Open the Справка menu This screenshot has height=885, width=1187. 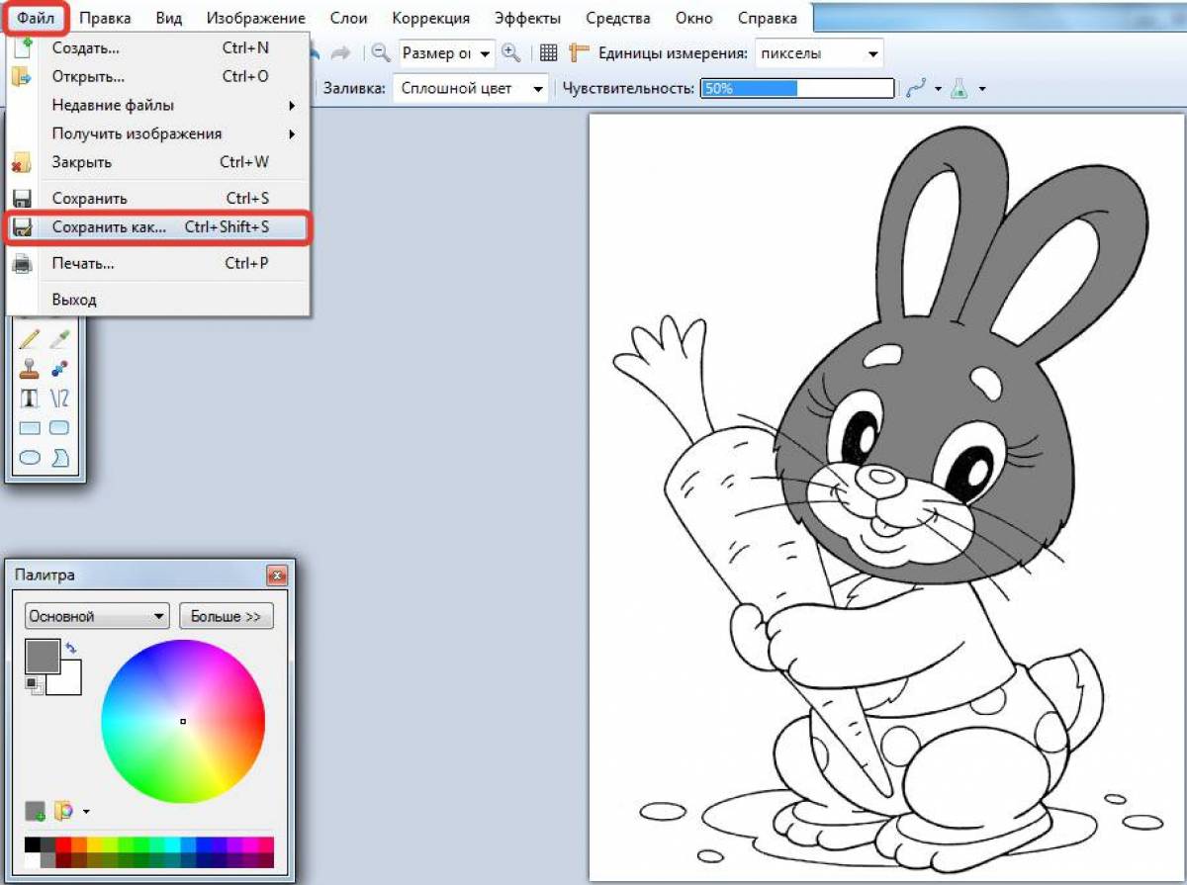point(768,18)
